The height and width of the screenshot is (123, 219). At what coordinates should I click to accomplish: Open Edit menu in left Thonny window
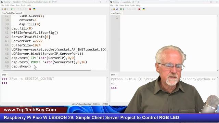tap(7, 5)
